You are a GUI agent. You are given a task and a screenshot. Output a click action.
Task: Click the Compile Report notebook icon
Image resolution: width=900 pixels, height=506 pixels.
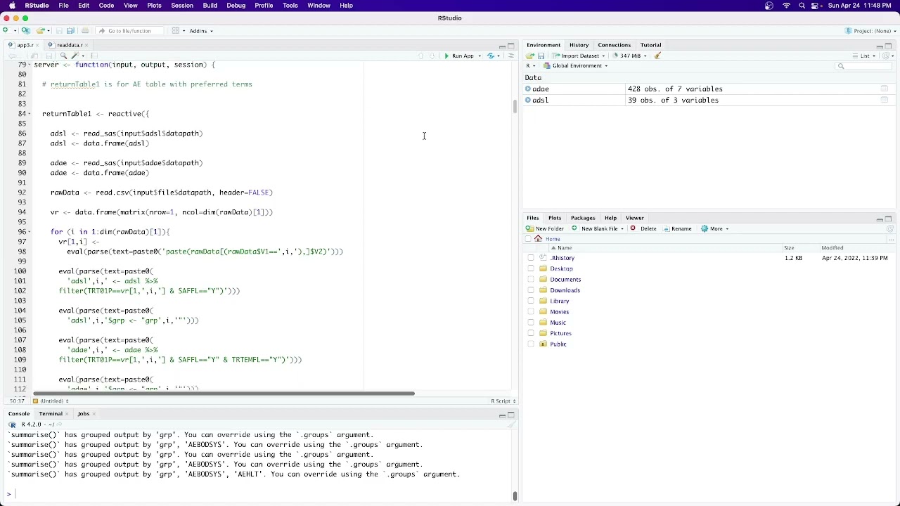coord(94,56)
